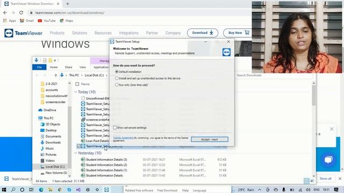
Task: Select the Default installation radio button
Action: tap(117, 71)
